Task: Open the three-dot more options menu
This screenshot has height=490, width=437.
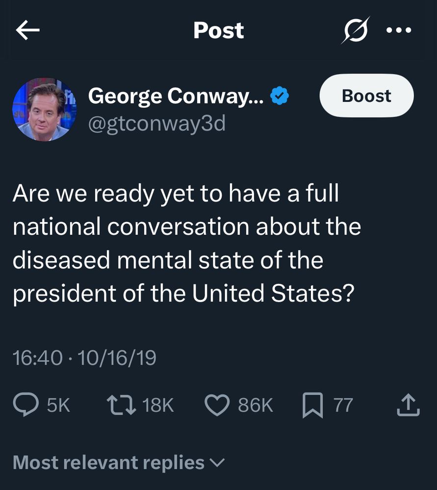Action: point(399,30)
